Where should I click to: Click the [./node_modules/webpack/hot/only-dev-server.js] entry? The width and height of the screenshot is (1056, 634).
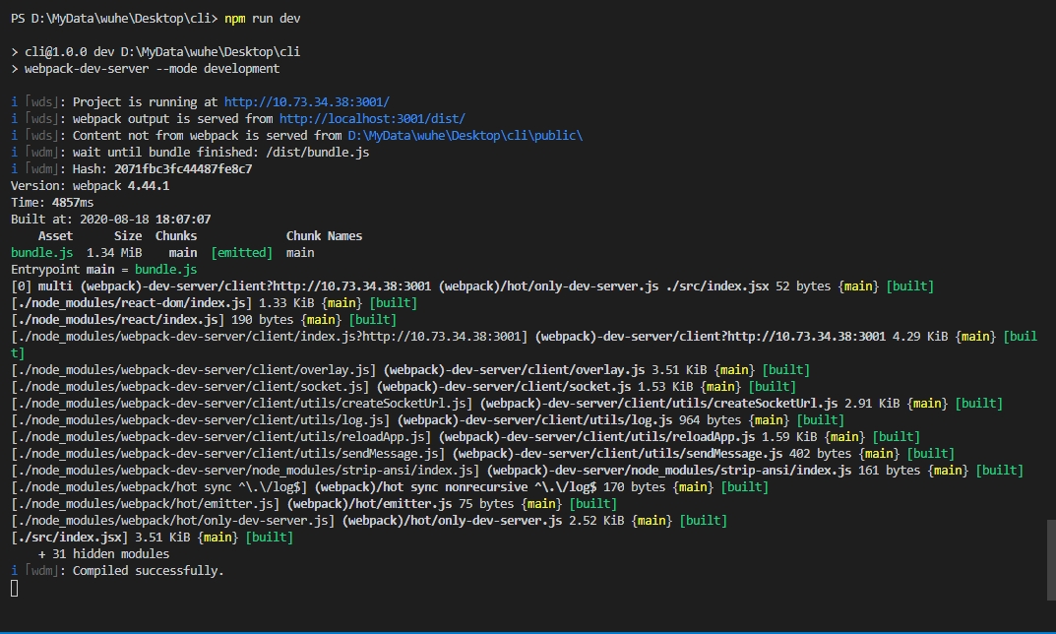[x=172, y=520]
